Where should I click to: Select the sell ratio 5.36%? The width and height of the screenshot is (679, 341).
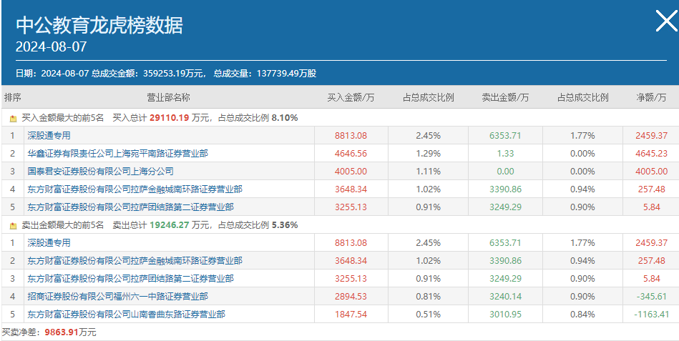(x=285, y=225)
